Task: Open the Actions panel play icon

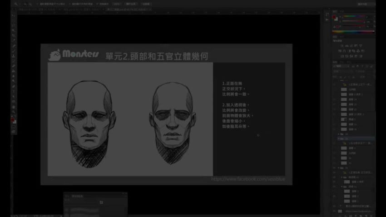Action: coord(327,20)
